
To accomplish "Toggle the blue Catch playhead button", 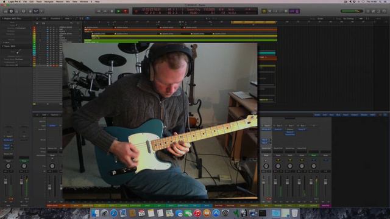I will 88,18.
